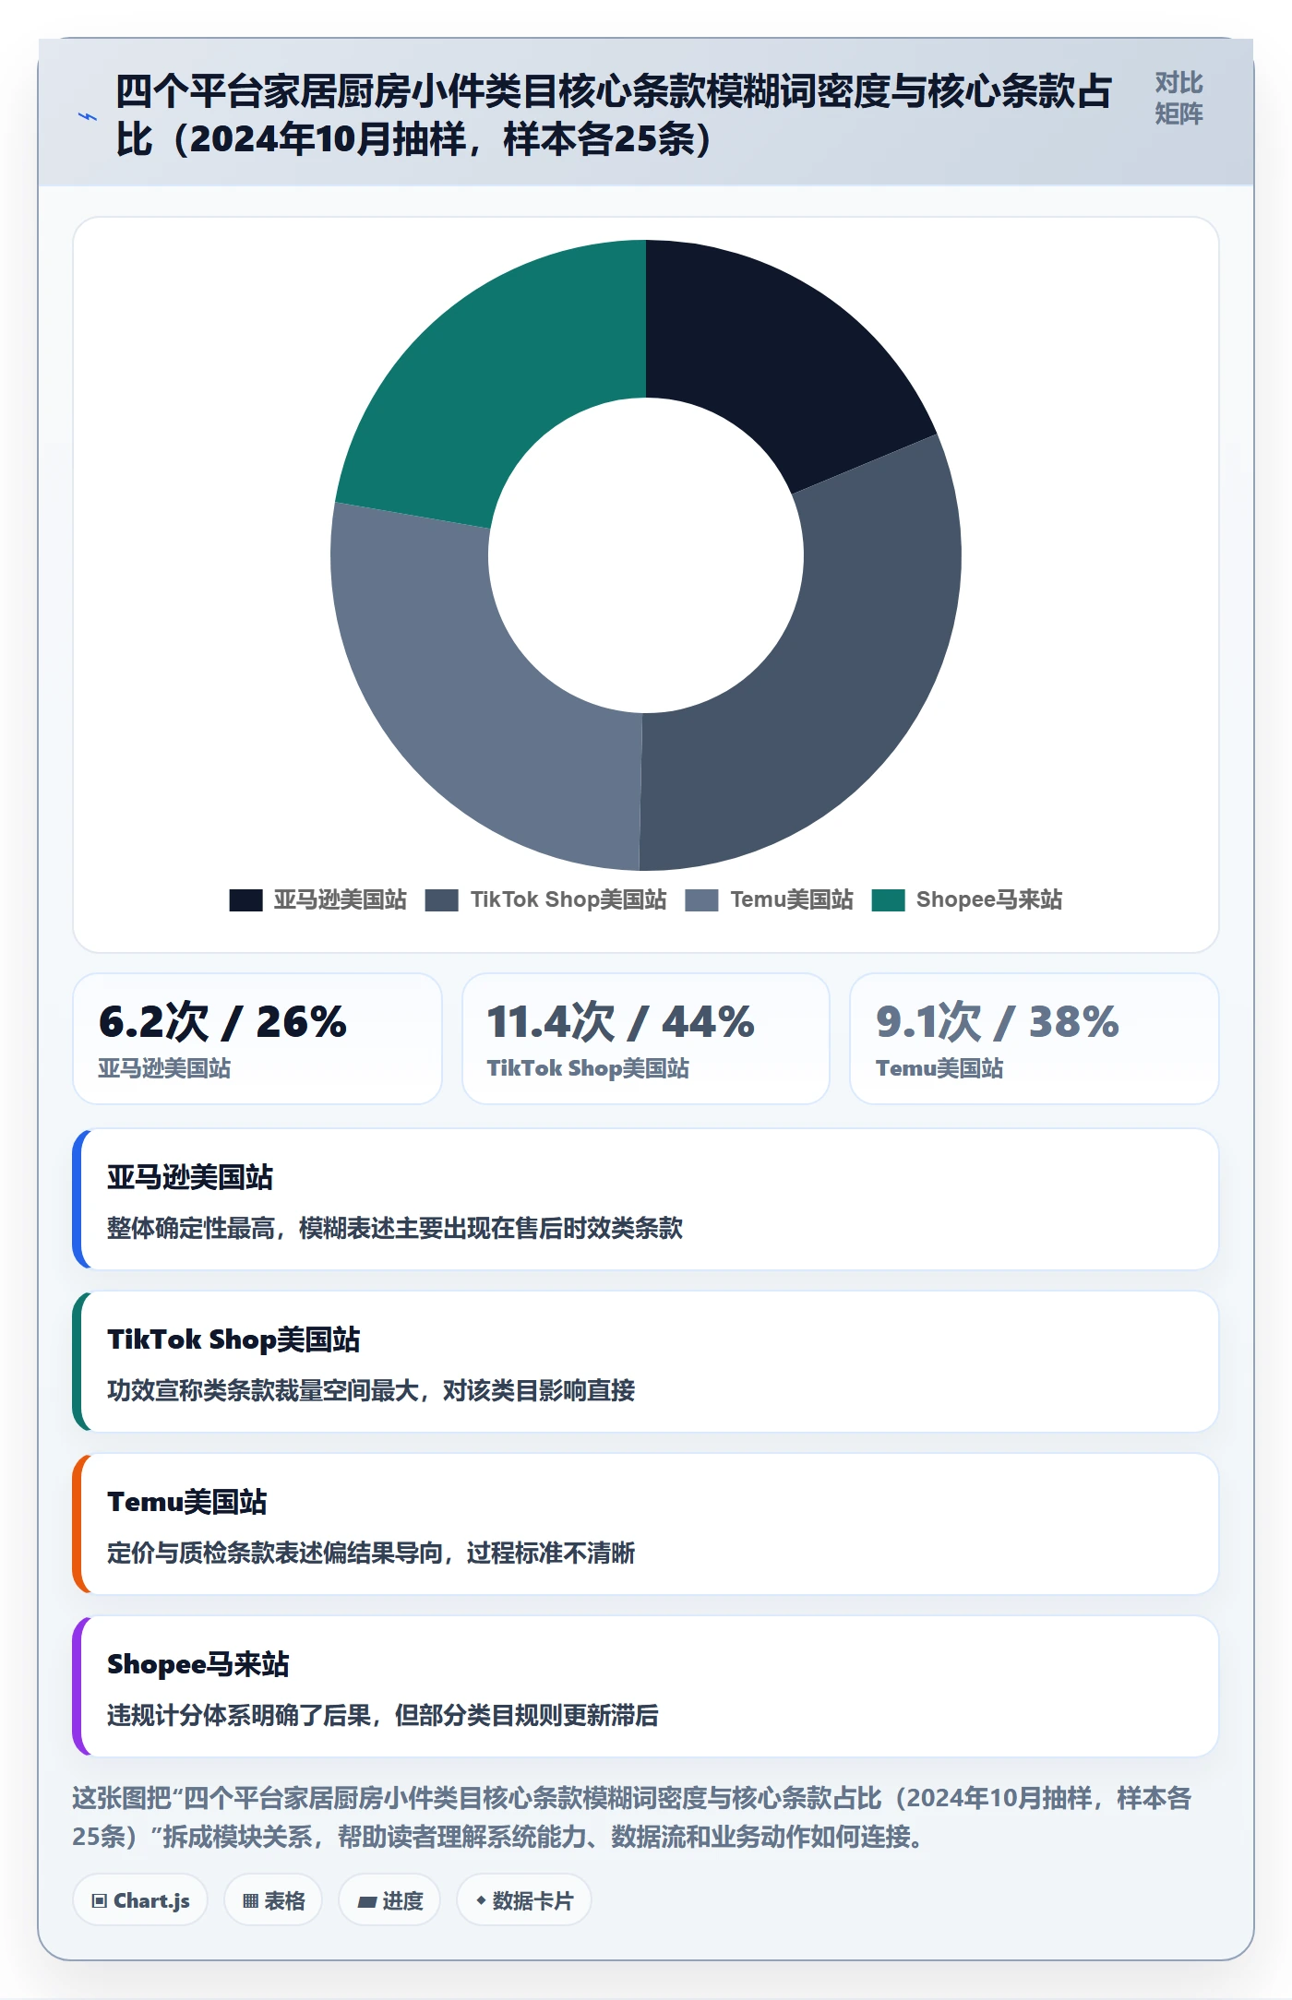1292x2000 pixels.
Task: Open the 11.4次 / 44% data card
Action: [646, 1039]
